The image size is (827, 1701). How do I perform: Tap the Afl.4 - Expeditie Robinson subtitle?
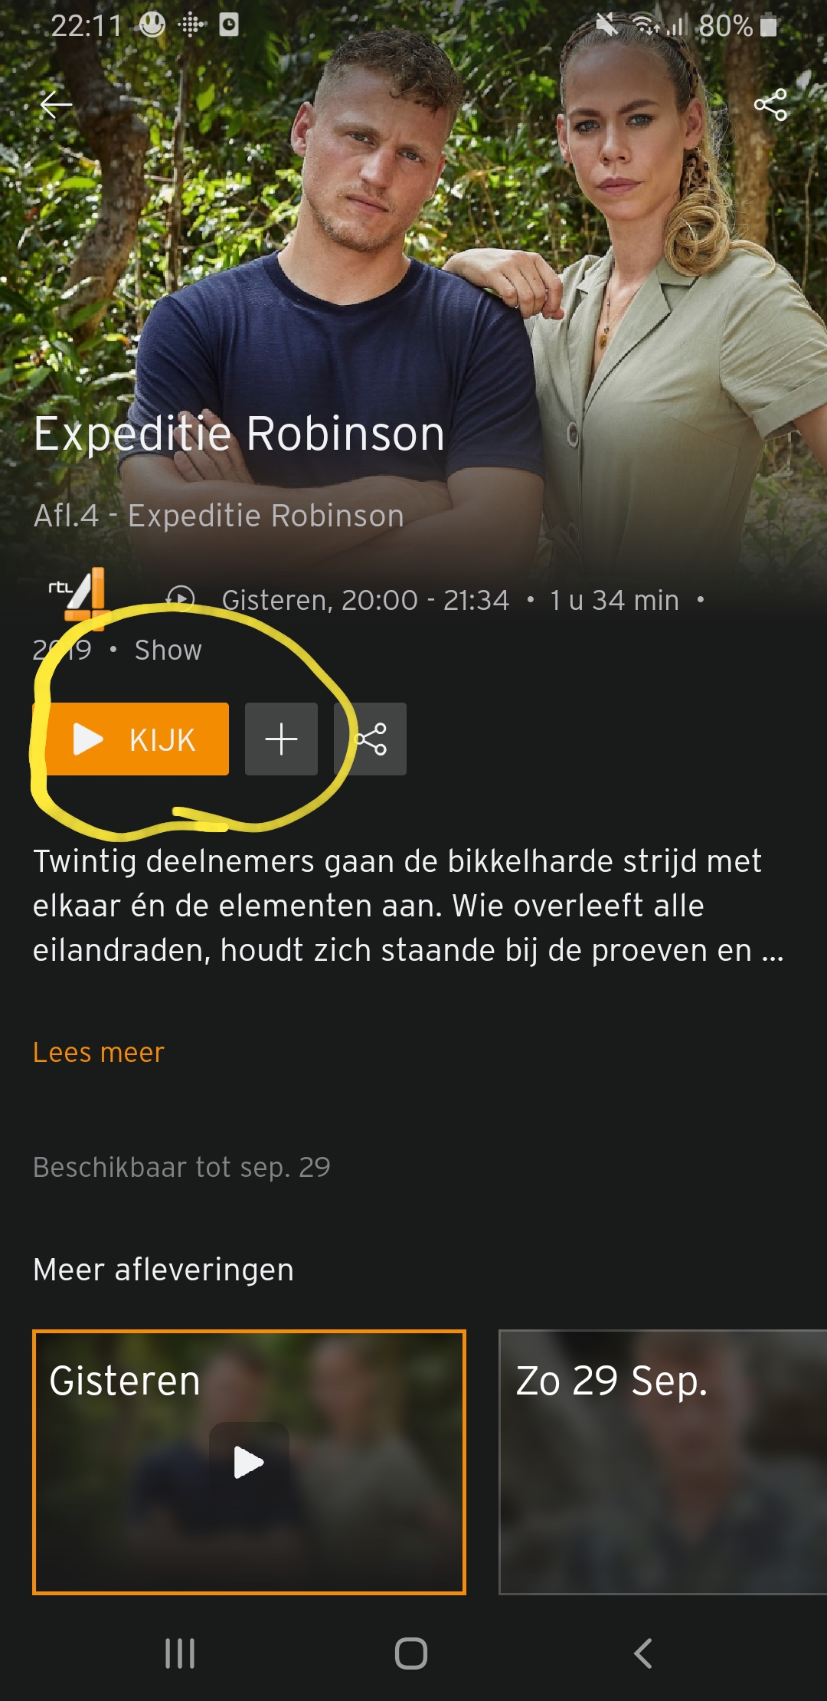click(x=218, y=516)
